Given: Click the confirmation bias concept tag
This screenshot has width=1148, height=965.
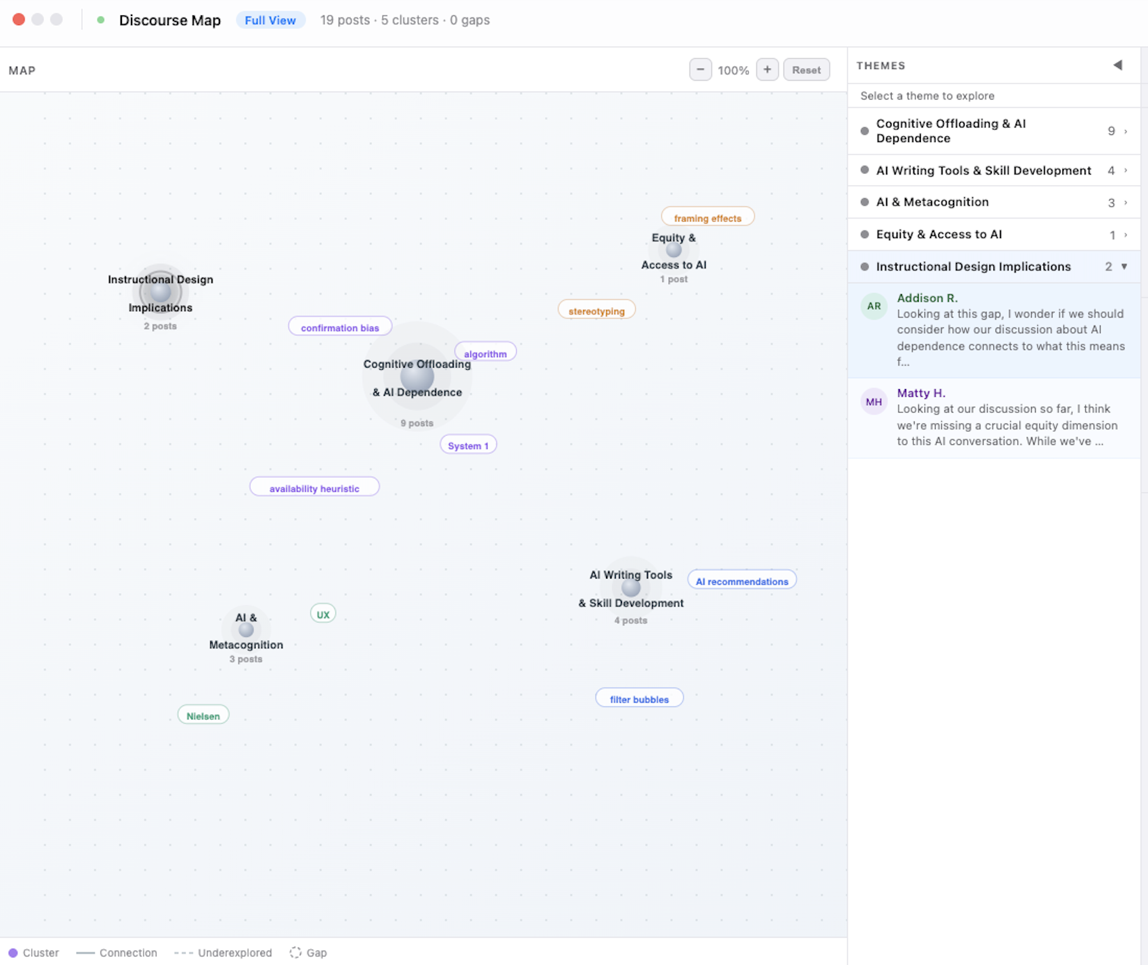Looking at the screenshot, I should 339,327.
